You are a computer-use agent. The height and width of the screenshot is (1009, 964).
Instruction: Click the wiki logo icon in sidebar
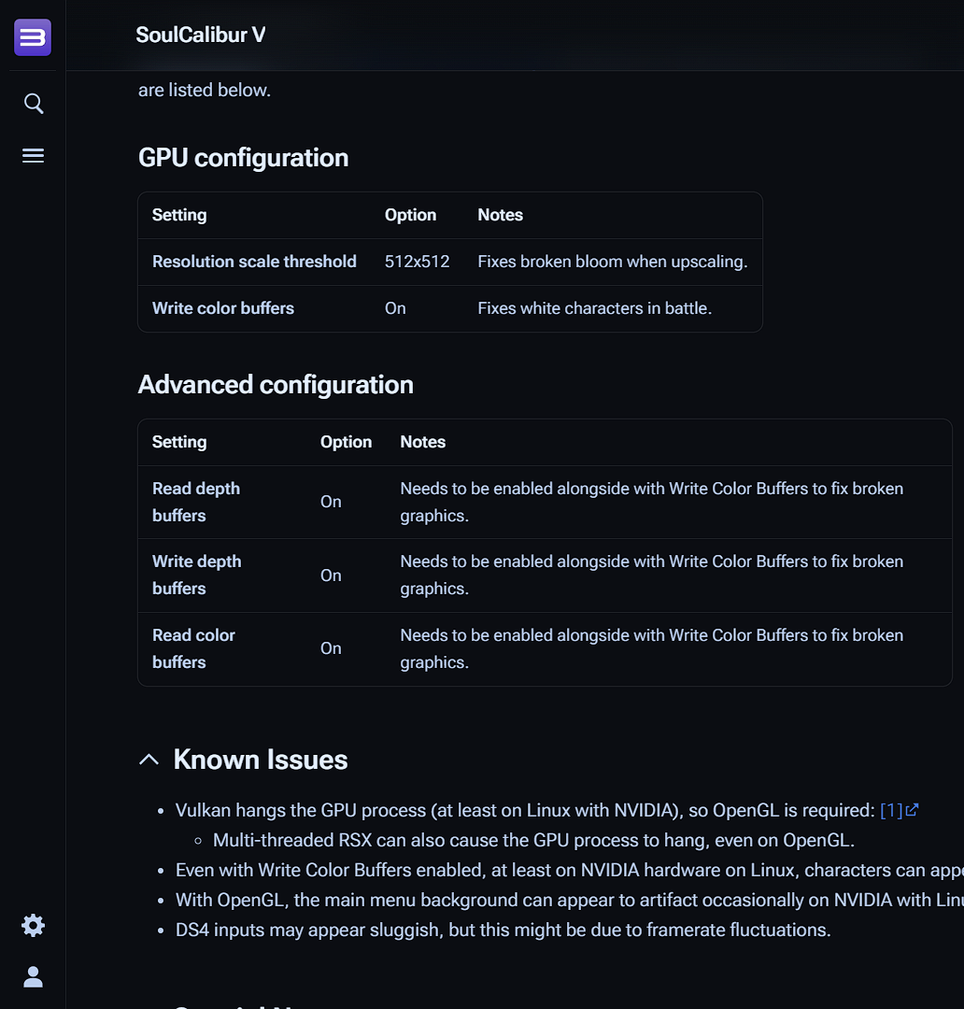[33, 37]
